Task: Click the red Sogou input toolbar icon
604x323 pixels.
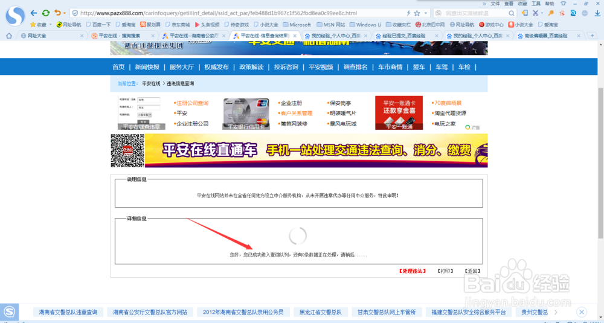Action: (562, 13)
